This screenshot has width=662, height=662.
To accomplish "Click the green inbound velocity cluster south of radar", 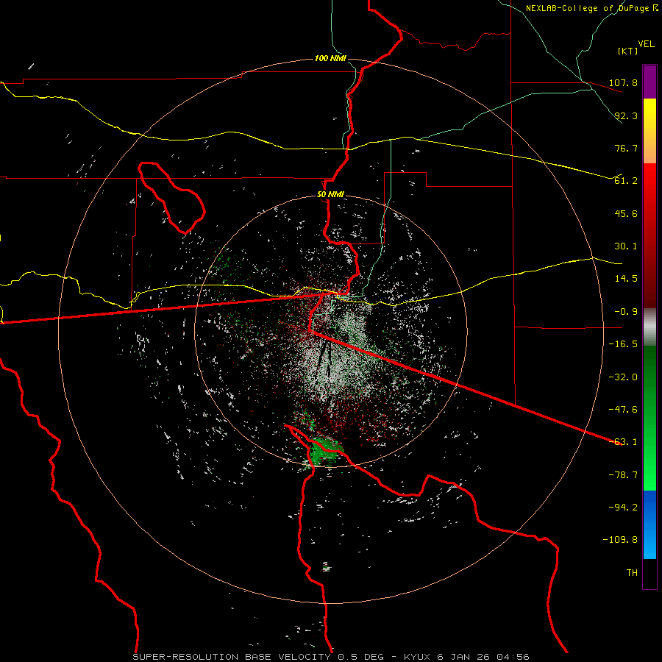I will click(x=324, y=452).
